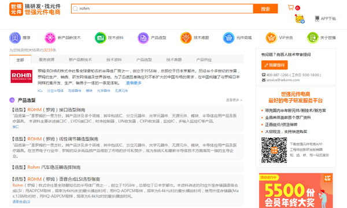Open the 技术资料 green icon
The height and width of the screenshot is (208, 347).
pyautogui.click(x=101, y=38)
